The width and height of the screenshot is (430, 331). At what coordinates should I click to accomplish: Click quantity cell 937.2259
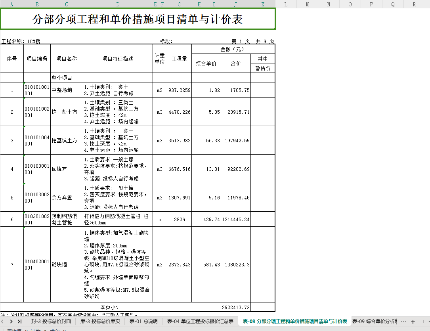180,90
